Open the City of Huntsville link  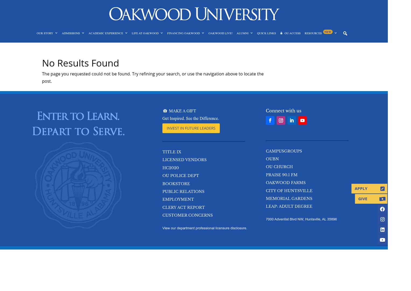(289, 191)
